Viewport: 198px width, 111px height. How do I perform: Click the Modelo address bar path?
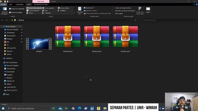(21, 20)
